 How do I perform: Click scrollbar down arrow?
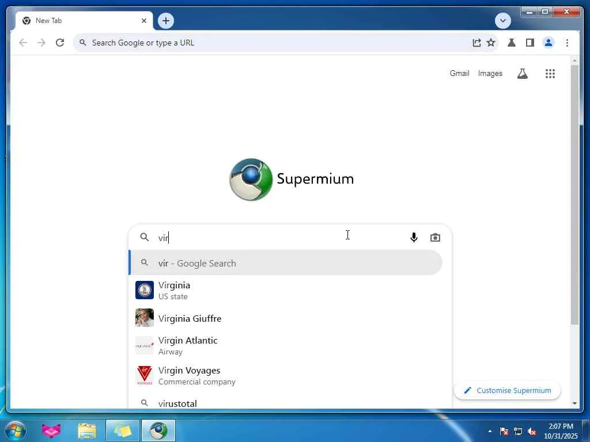tap(574, 403)
